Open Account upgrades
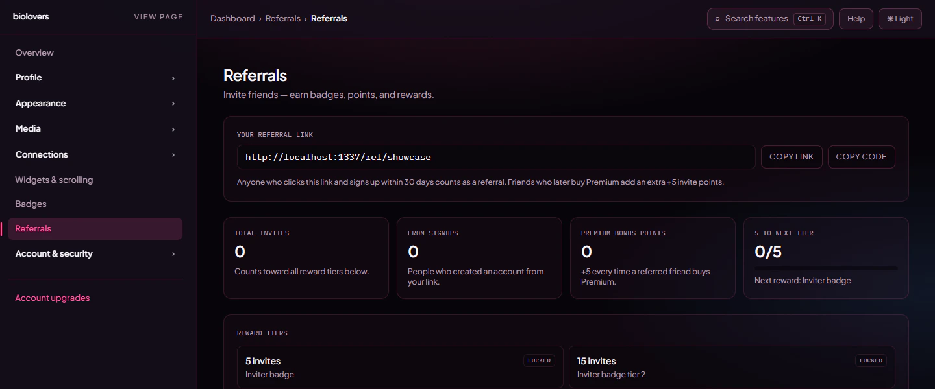This screenshot has height=389, width=935. pyautogui.click(x=52, y=298)
